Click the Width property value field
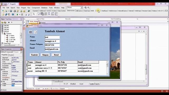The height and width of the screenshot is (95, 169). click(17, 85)
